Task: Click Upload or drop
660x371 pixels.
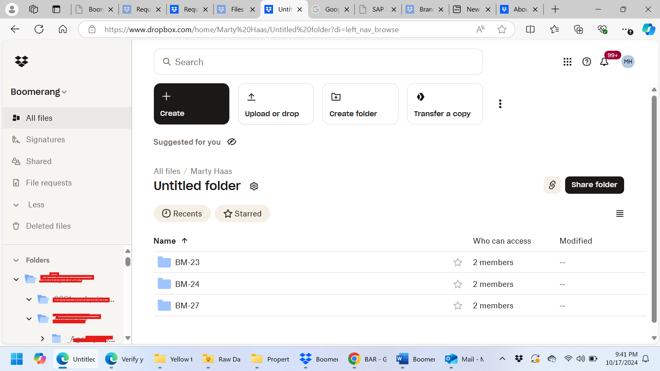Action: click(276, 104)
